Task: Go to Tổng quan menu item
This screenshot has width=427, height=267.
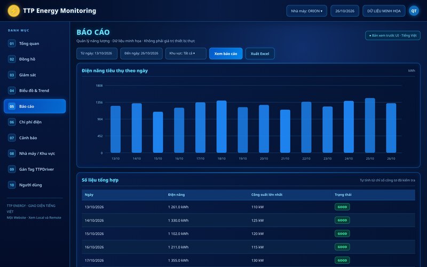Action: pos(35,44)
